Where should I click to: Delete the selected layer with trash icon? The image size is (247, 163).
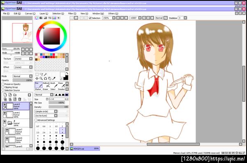click(x=19, y=99)
